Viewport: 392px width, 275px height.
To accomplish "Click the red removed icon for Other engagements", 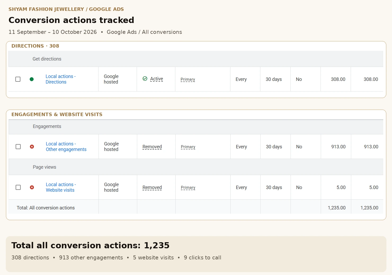I will (32, 147).
